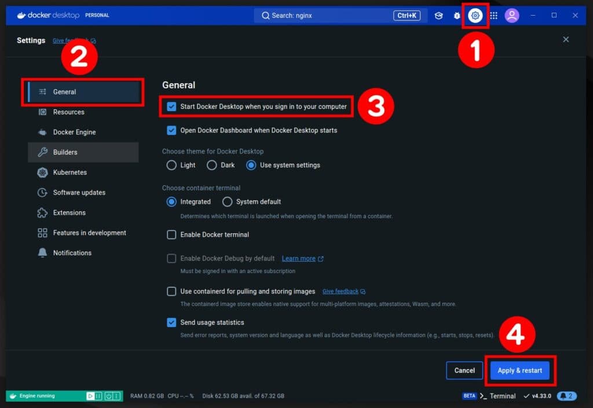The image size is (593, 408).
Task: Cancel the settings changes
Action: 464,370
